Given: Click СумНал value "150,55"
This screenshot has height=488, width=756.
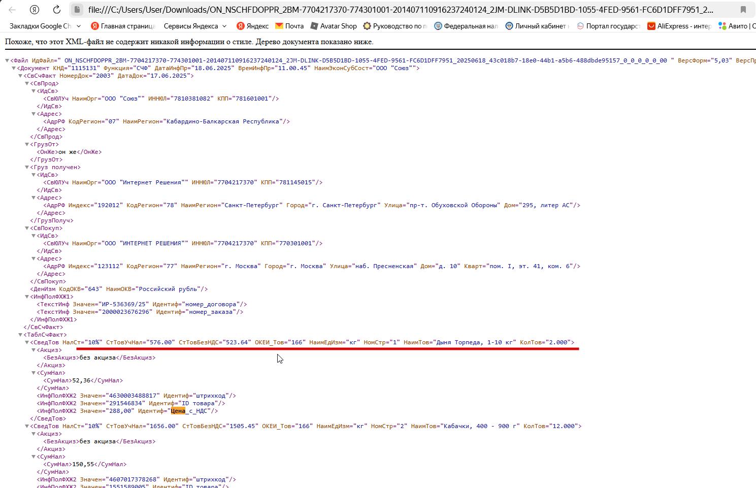Looking at the screenshot, I should (x=83, y=464).
